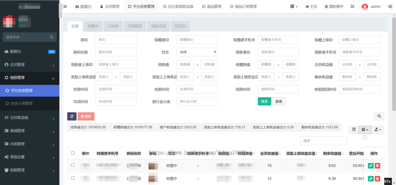Click the 搜索菜单 sidebar input
The width and height of the screenshot is (396, 185).
click(x=30, y=37)
